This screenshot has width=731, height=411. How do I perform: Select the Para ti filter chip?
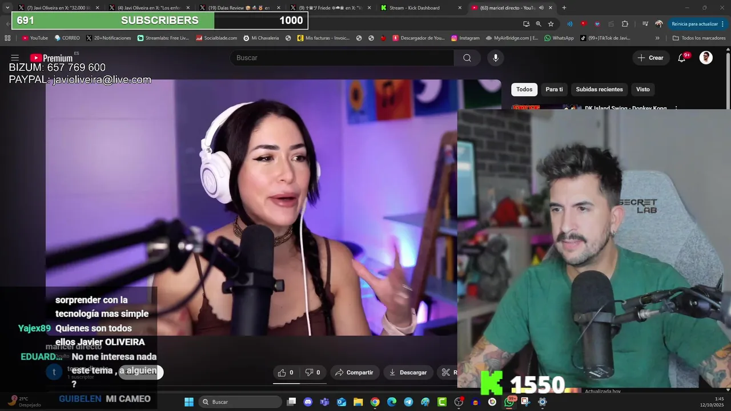(x=554, y=89)
